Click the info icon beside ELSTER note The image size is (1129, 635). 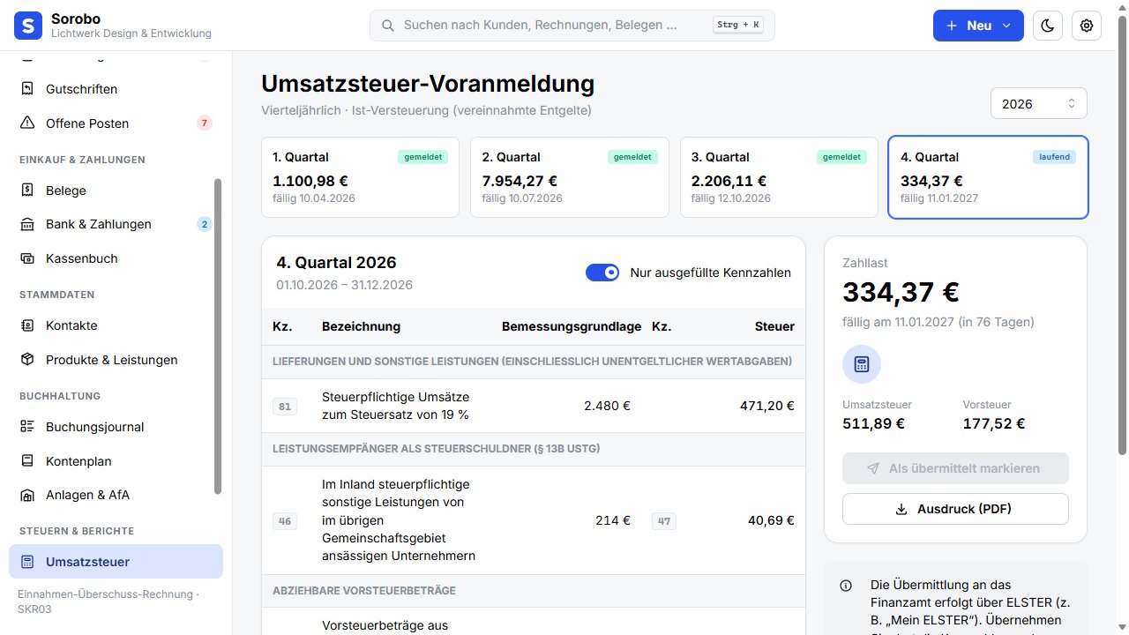(x=846, y=585)
